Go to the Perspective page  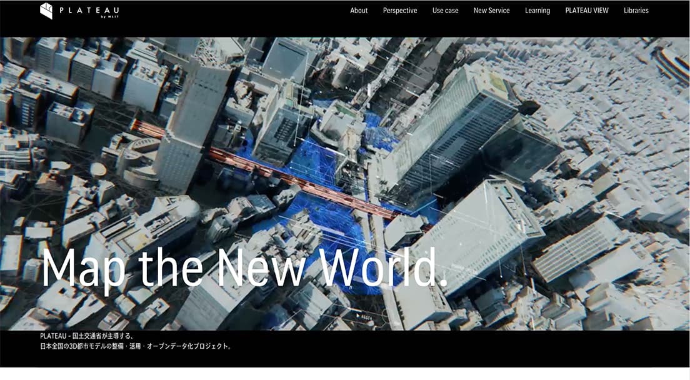pos(400,11)
